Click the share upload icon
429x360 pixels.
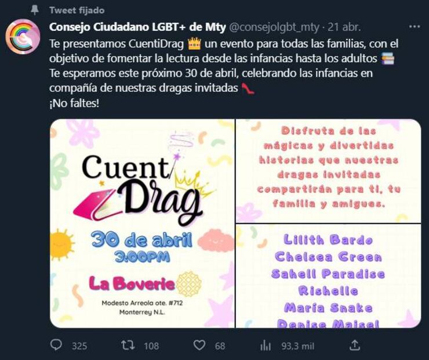(x=355, y=345)
